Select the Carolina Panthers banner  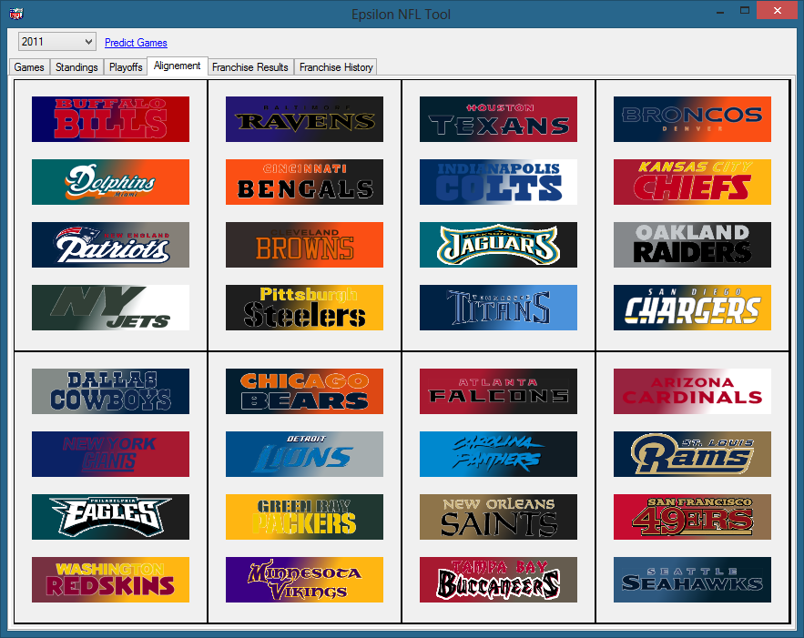(498, 454)
